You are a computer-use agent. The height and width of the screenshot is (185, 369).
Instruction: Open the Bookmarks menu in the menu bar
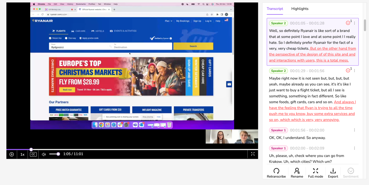[x=81, y=4]
